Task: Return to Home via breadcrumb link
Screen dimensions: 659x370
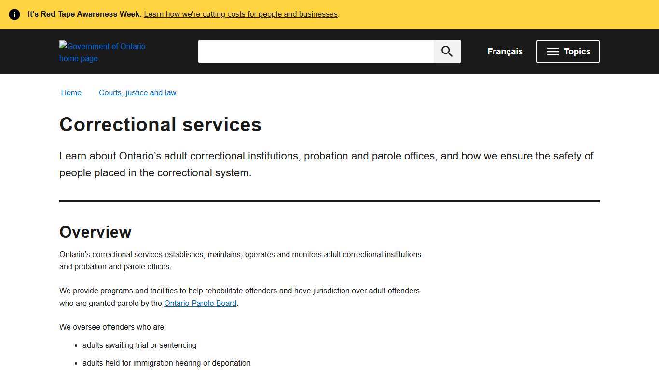Action: (x=71, y=92)
